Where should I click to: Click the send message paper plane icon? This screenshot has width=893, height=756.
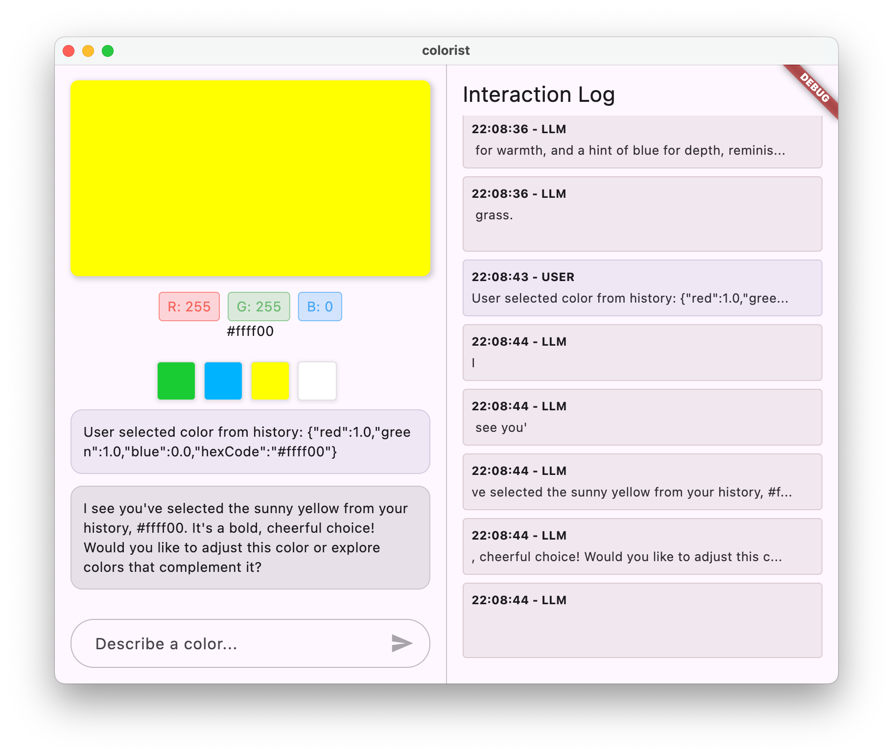401,643
